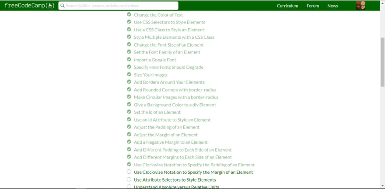Open Style Multiple Elements with a CSS Class
This screenshot has width=385, height=189.
point(174,37)
